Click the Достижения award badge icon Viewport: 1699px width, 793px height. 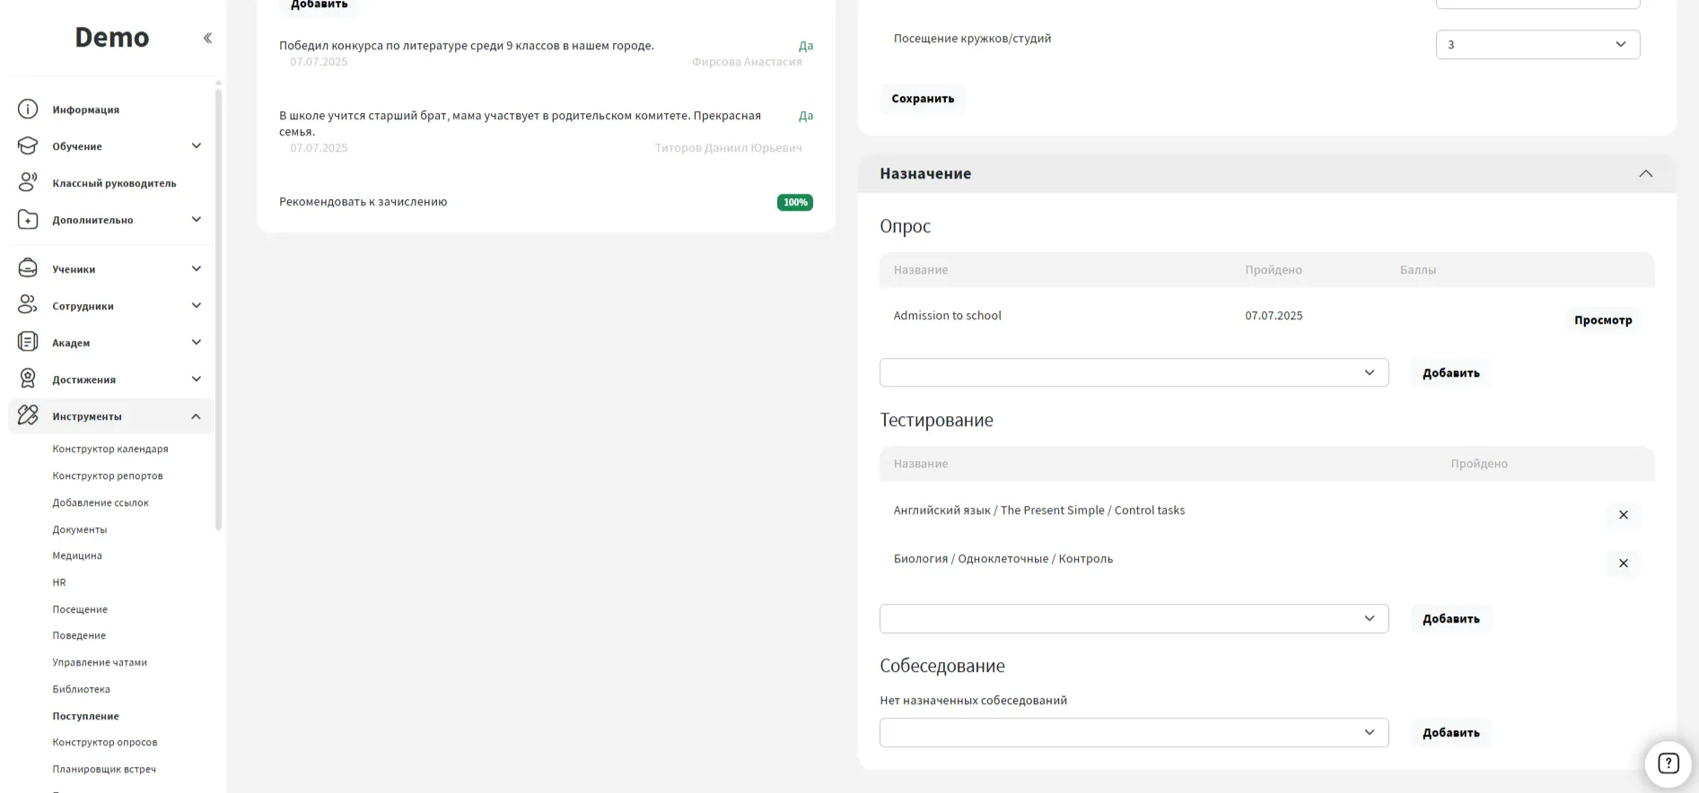click(x=28, y=379)
